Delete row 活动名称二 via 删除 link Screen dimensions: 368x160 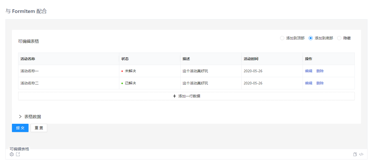[x=320, y=83]
